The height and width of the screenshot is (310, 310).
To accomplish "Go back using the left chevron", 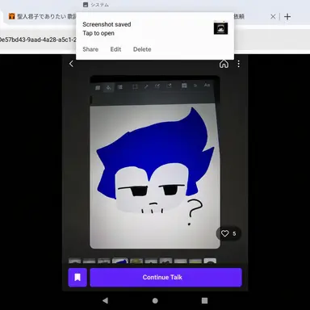I will 71,64.
